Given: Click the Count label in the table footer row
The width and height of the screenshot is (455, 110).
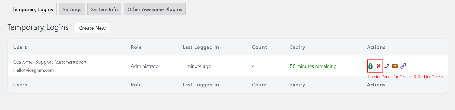Looking at the screenshot, I should pos(259,85).
